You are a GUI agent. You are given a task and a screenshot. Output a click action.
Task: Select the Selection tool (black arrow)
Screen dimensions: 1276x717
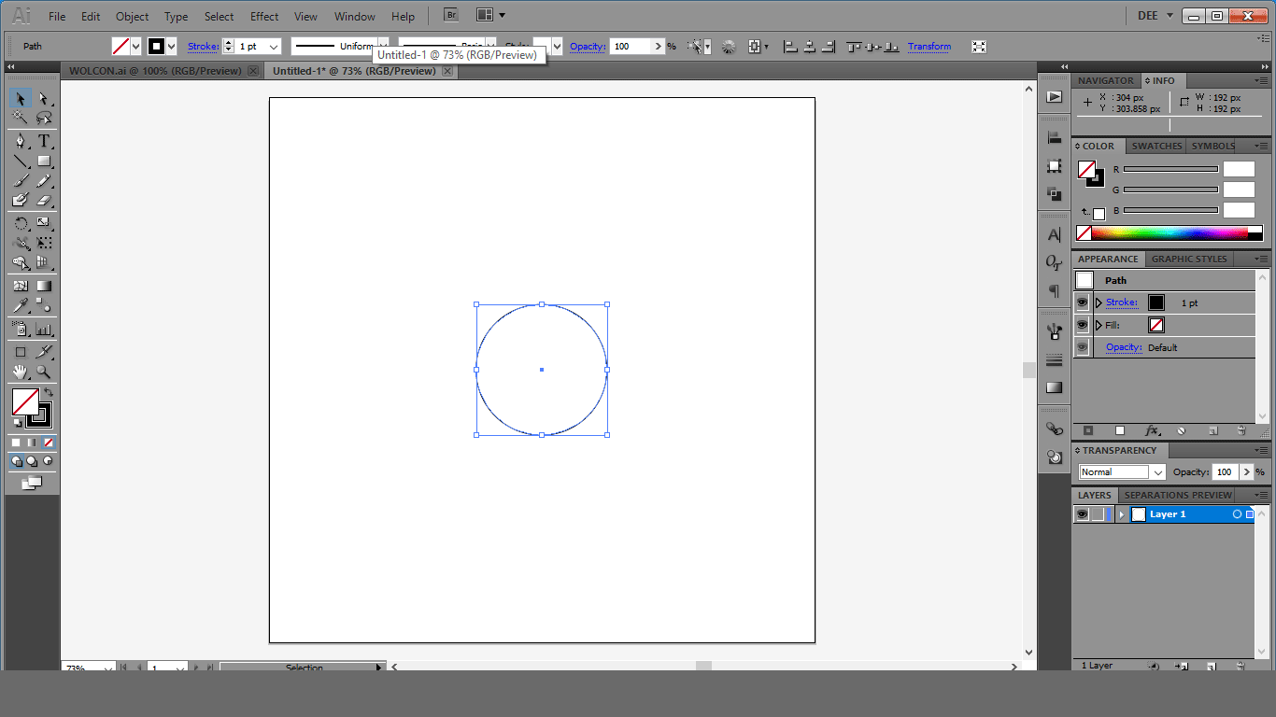pyautogui.click(x=20, y=99)
